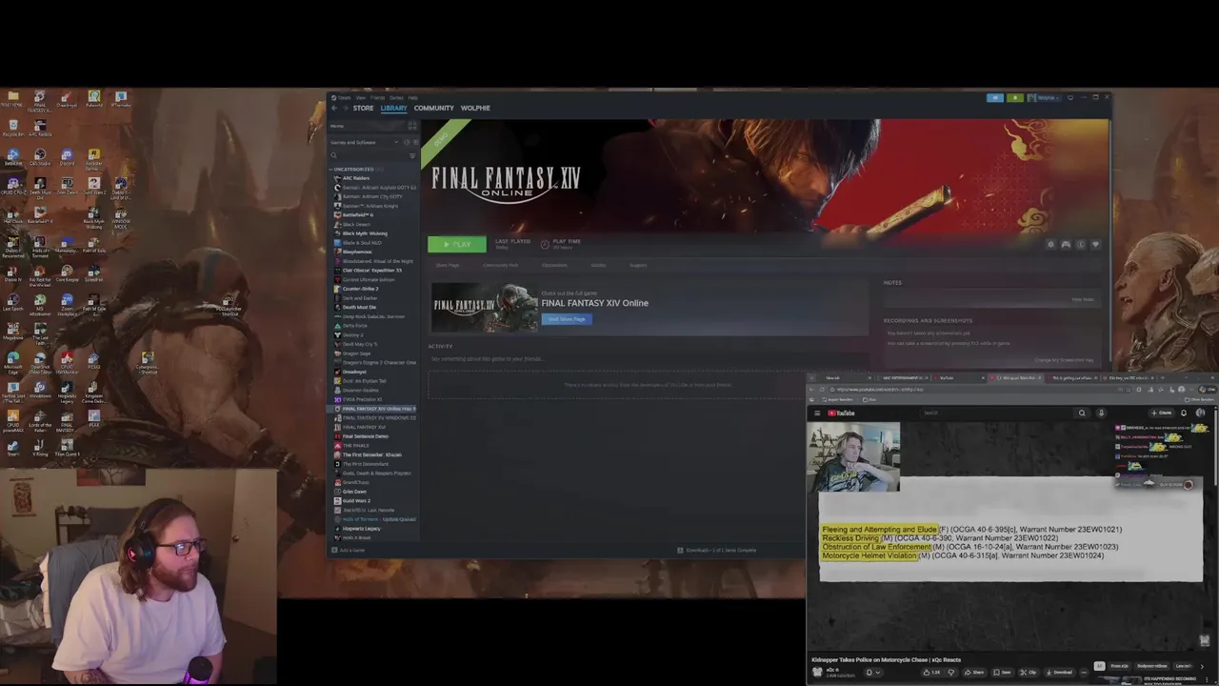Select Black Myth: Wukong in library list
The image size is (1219, 686).
365,233
